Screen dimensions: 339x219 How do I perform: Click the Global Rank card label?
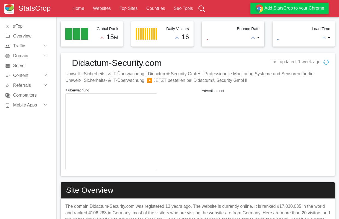coord(107,29)
